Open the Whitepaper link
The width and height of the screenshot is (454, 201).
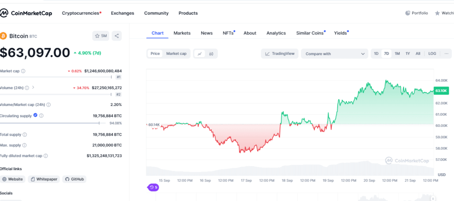[44, 179]
